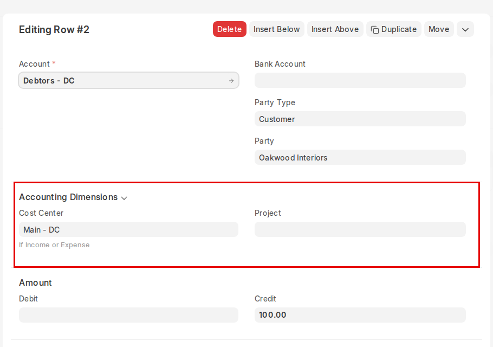The height and width of the screenshot is (347, 493).
Task: Click the Credit field showing 100.00
Action: [x=360, y=315]
